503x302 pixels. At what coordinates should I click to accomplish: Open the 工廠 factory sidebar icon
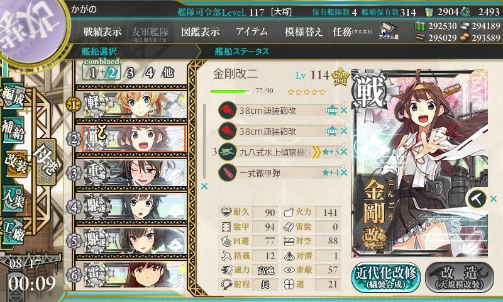click(13, 230)
